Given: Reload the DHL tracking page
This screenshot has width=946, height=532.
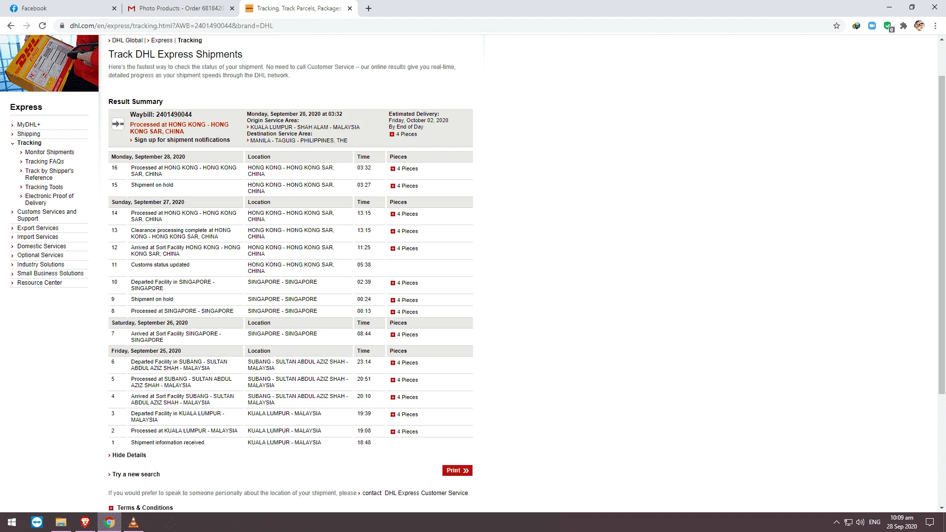Looking at the screenshot, I should coord(42,26).
